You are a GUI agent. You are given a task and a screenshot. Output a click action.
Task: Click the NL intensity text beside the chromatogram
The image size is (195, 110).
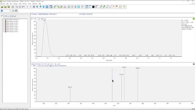[185, 20]
